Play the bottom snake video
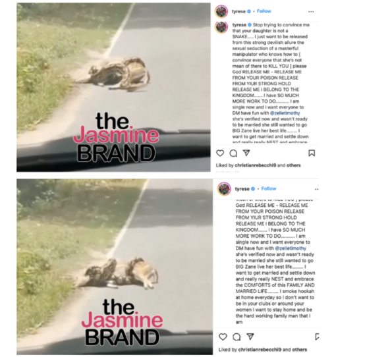This screenshot has height=357, width=392. click(115, 267)
